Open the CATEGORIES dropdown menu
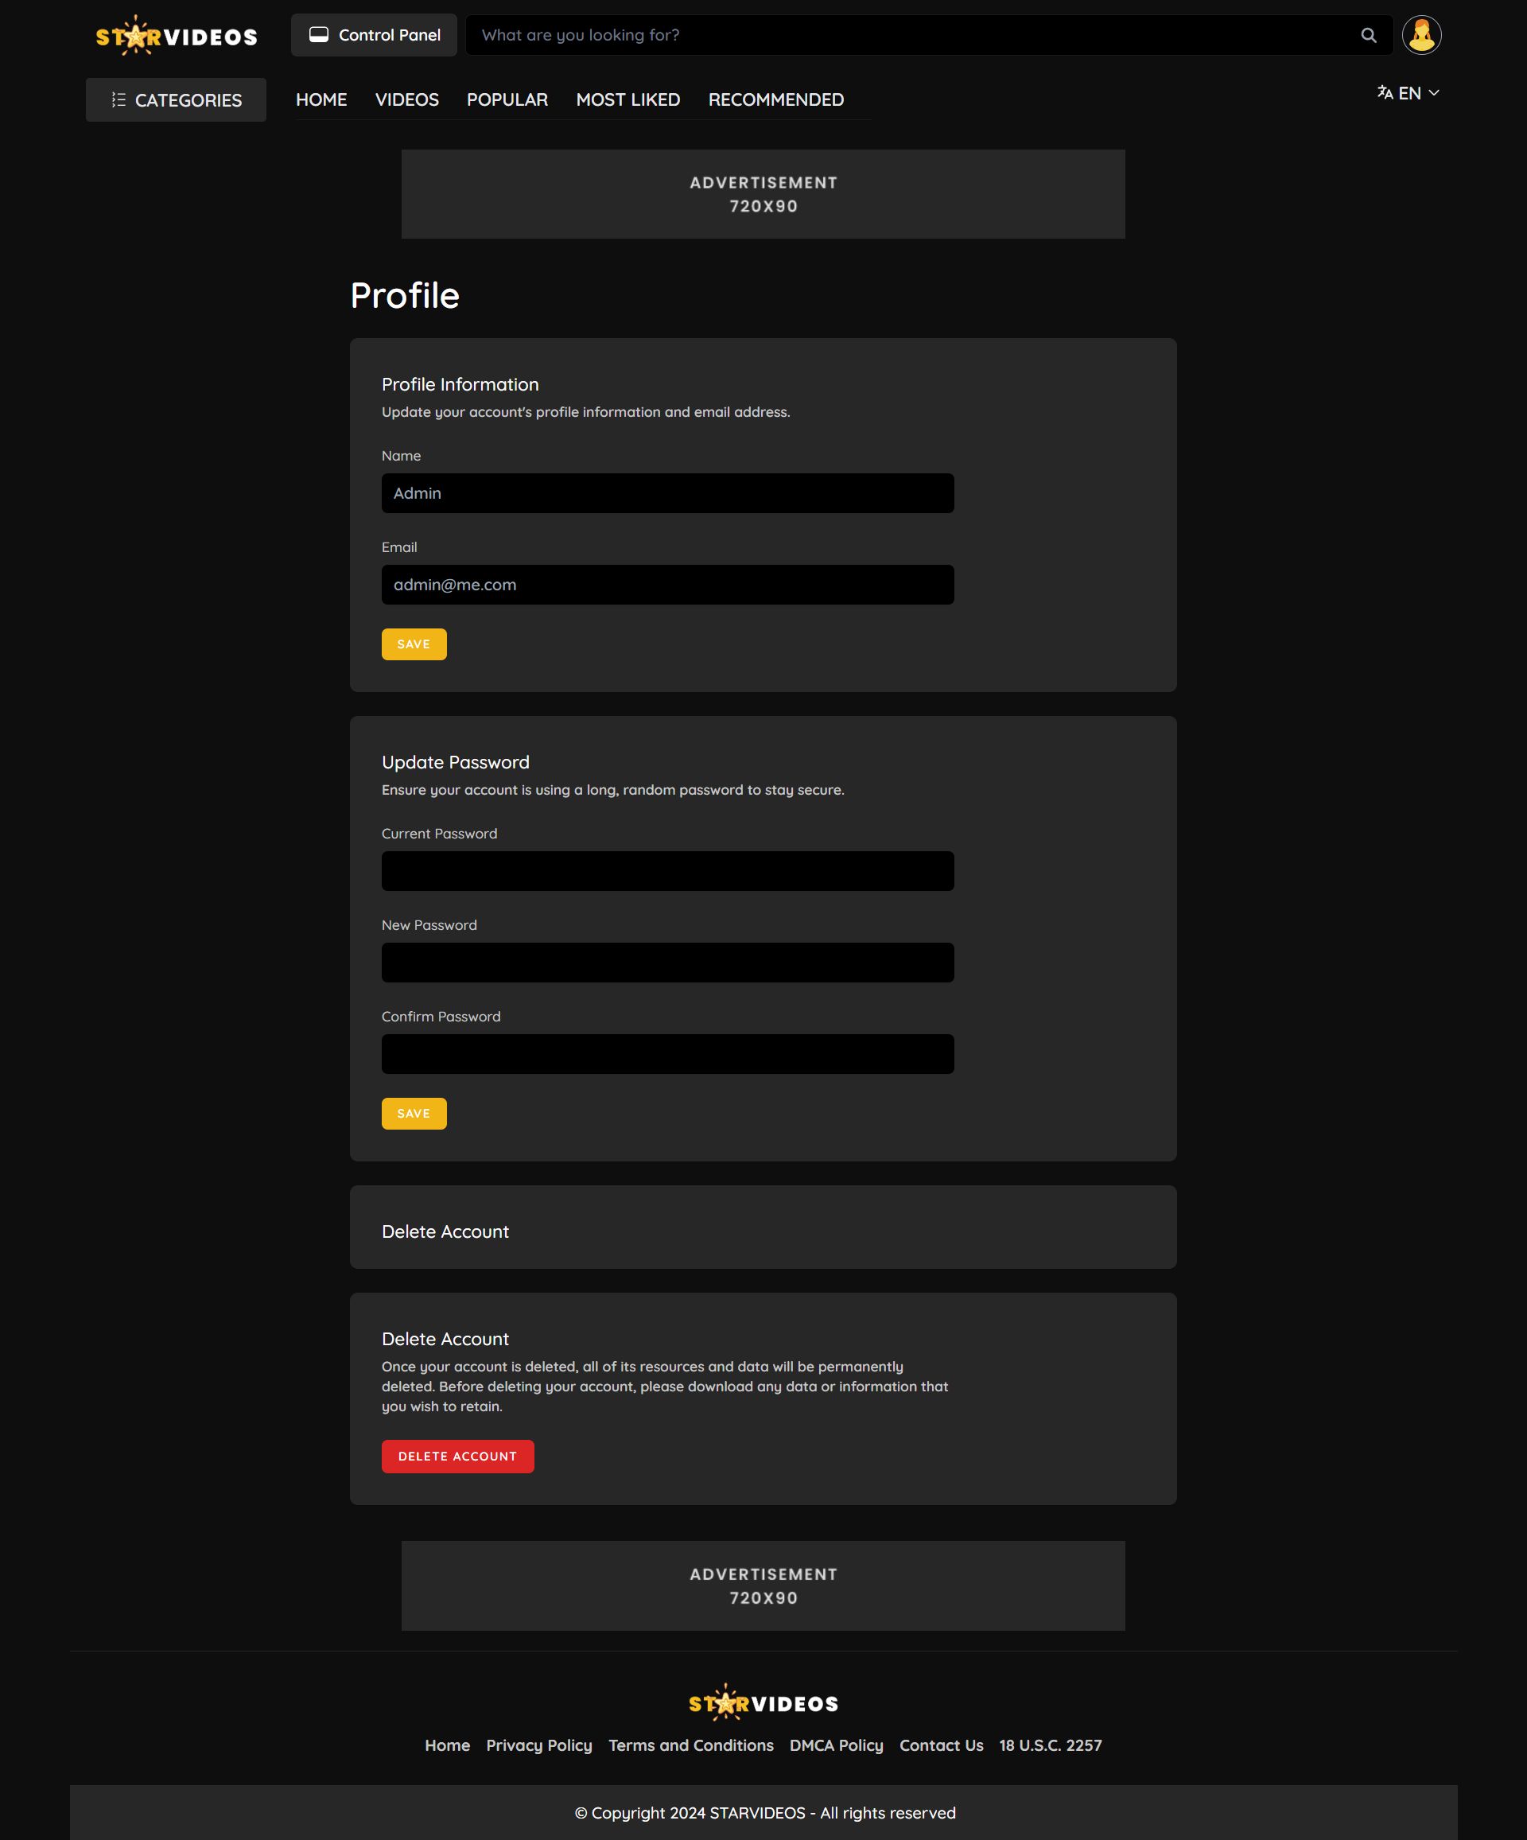Viewport: 1527px width, 1840px height. pyautogui.click(x=176, y=100)
